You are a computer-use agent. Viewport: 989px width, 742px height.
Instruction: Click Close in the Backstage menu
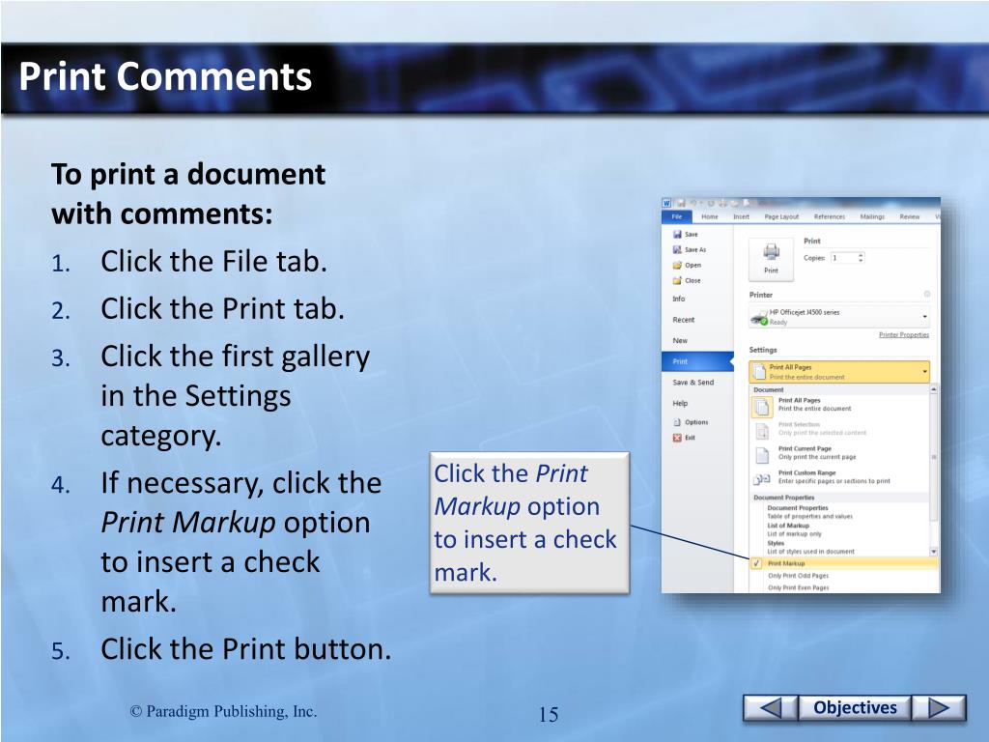coord(687,281)
